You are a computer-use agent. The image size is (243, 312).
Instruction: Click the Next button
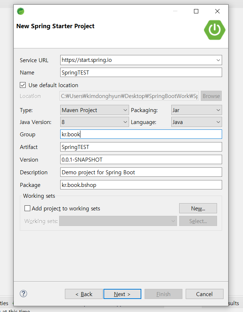tap(122, 294)
